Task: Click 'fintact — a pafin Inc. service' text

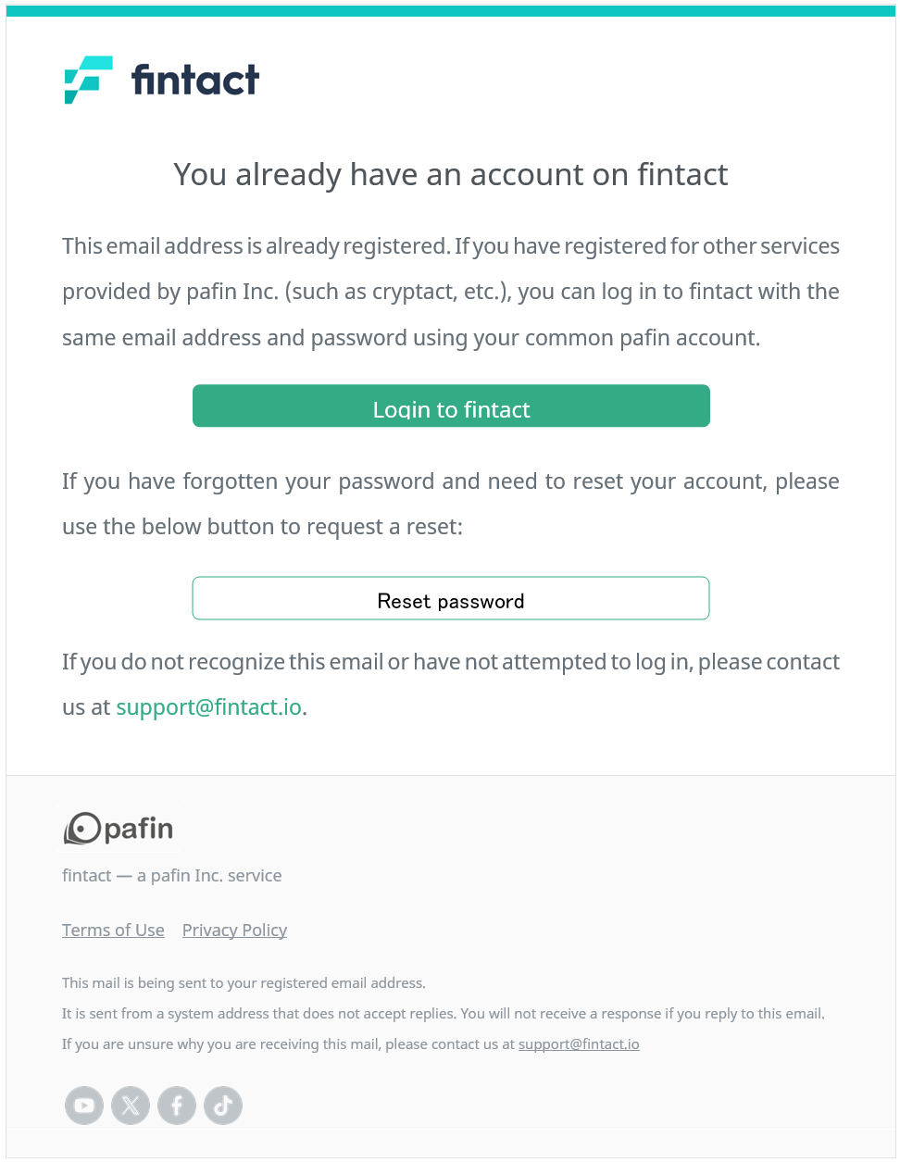Action: tap(172, 875)
